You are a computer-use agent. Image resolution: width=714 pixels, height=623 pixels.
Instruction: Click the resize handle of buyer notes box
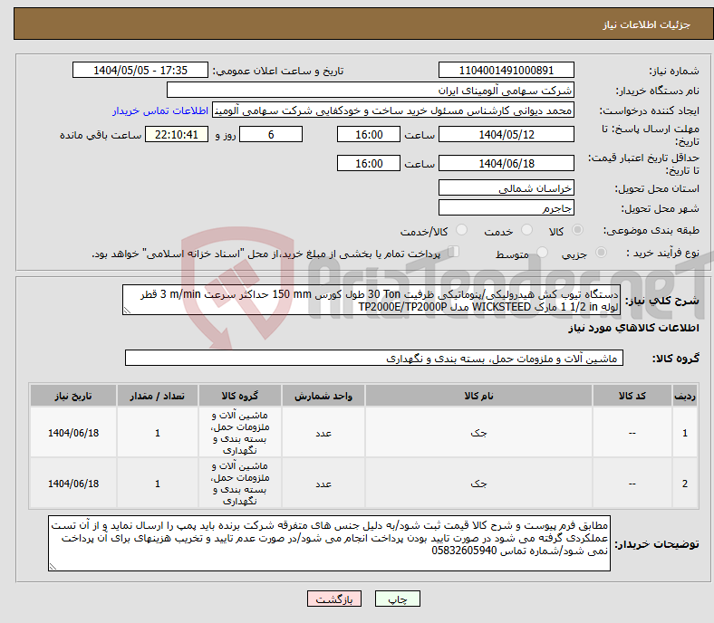53,567
